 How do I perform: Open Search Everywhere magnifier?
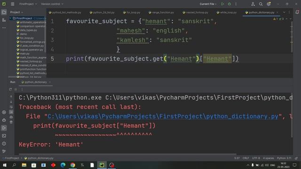click(x=261, y=4)
